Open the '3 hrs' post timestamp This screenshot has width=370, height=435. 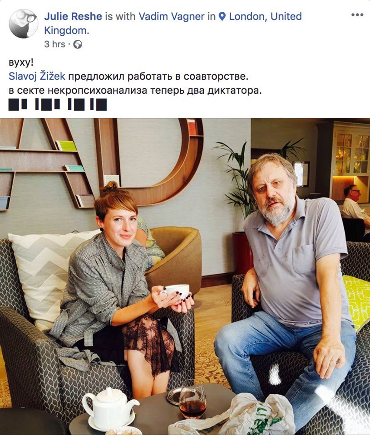[54, 44]
